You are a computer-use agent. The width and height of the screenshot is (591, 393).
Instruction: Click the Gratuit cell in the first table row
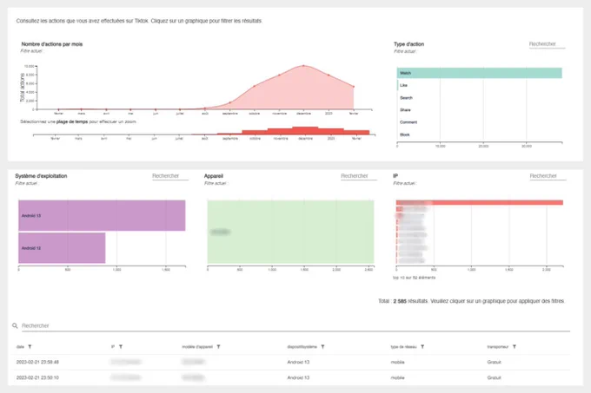point(494,362)
